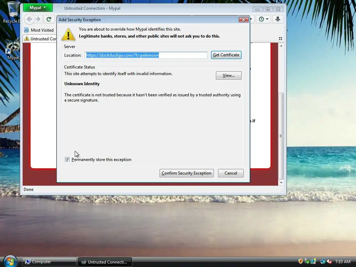Open the history clock toolbar icon
Screen dimensions: 356x267
click(x=261, y=19)
